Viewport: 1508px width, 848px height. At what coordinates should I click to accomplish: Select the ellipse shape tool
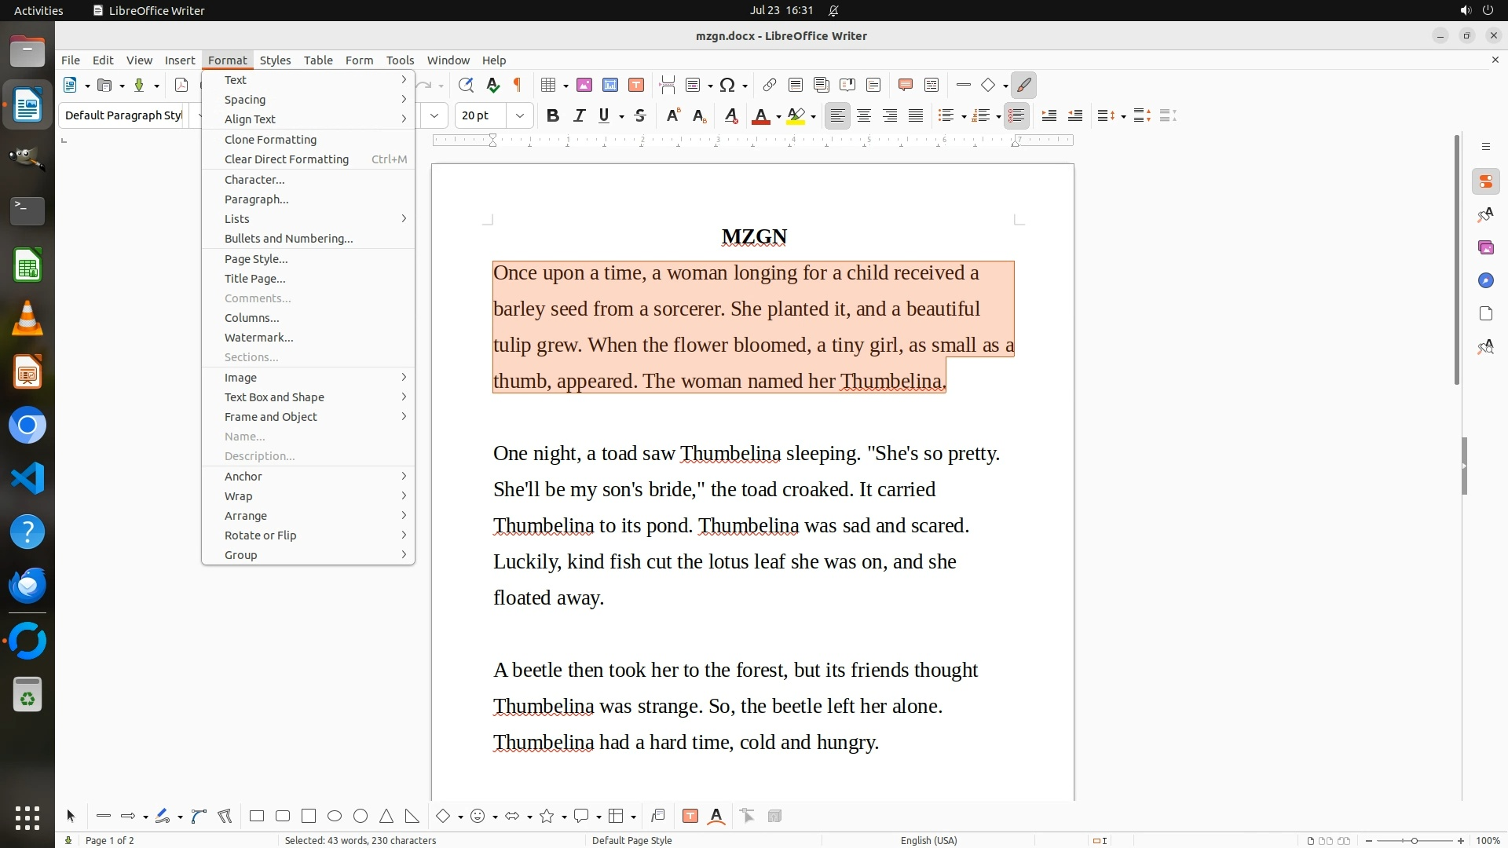click(335, 816)
